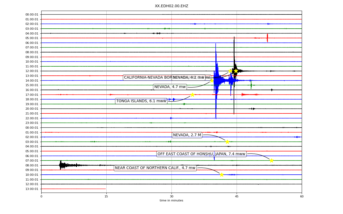Select the 45 tick on the time axis
Viewport: 343px width, 214px height.
tap(237, 196)
